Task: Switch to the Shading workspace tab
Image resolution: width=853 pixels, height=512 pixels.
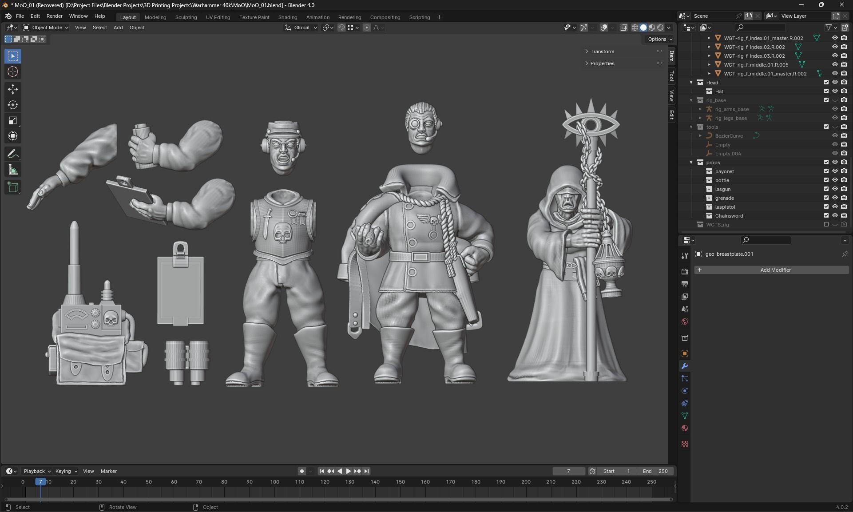Action: coord(288,17)
